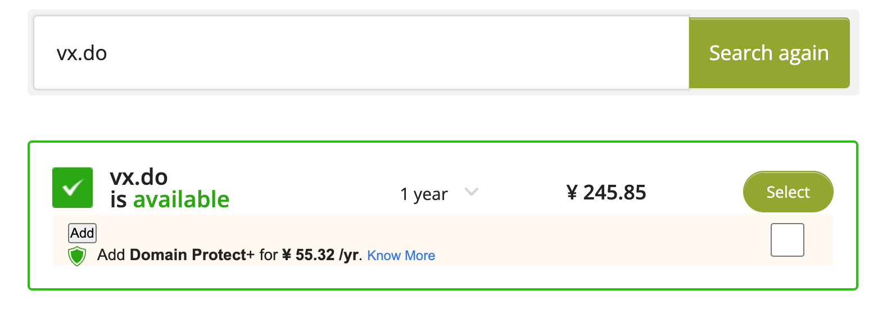Click the beige Domain Protect+ banner row
This screenshot has width=896, height=318.
coord(442,240)
